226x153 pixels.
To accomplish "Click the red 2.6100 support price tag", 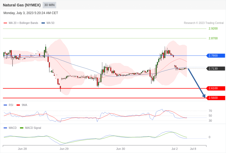I will tap(216, 88).
